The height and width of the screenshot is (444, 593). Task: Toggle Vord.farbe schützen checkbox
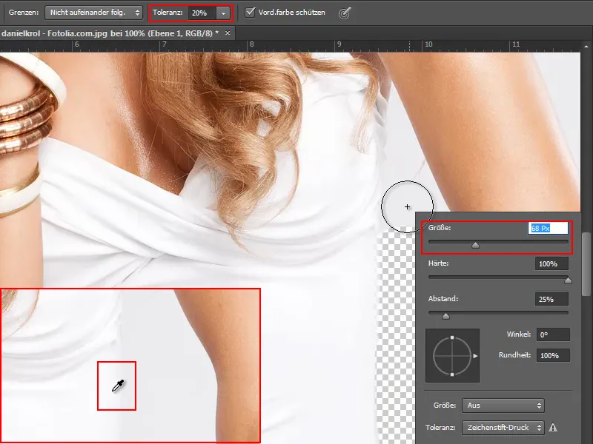pos(250,12)
